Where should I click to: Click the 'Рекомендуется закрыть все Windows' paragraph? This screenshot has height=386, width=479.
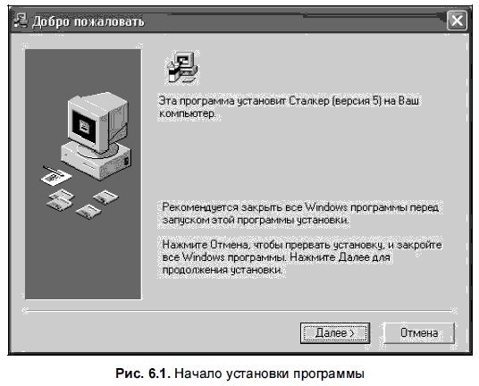tap(300, 214)
